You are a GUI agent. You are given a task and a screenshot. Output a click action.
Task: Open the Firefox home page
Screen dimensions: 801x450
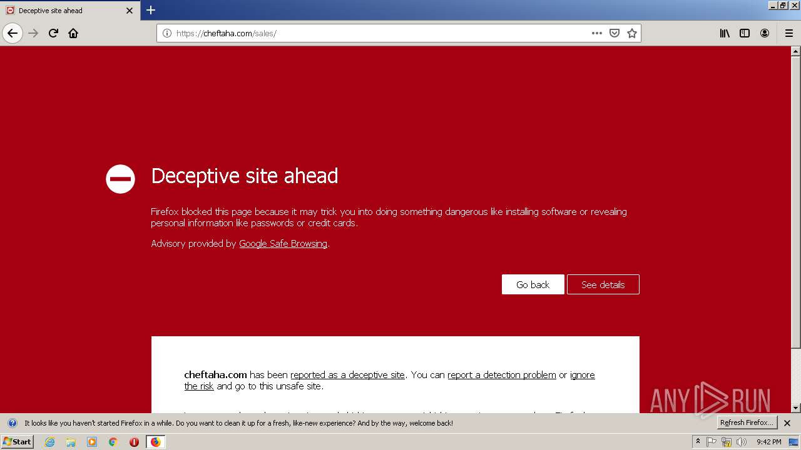coord(73,33)
